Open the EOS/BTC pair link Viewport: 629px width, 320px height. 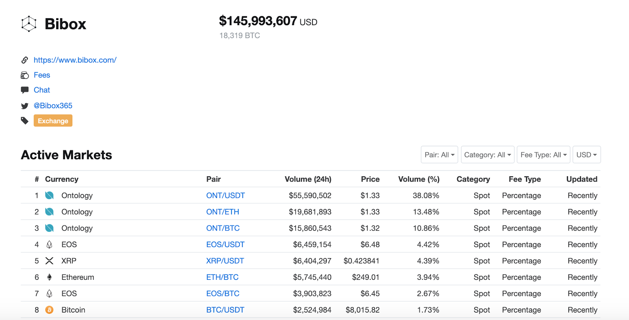(x=223, y=294)
